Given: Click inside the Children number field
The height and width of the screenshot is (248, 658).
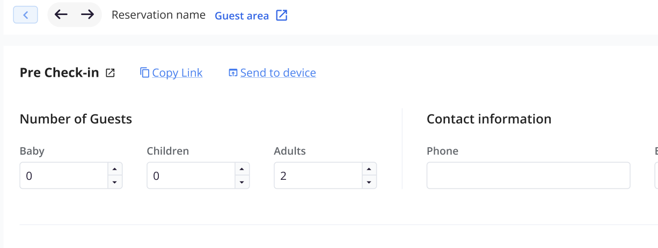Looking at the screenshot, I should coord(191,176).
